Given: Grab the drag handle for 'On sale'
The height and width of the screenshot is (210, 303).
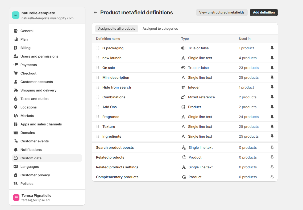Looking at the screenshot, I should [98, 68].
